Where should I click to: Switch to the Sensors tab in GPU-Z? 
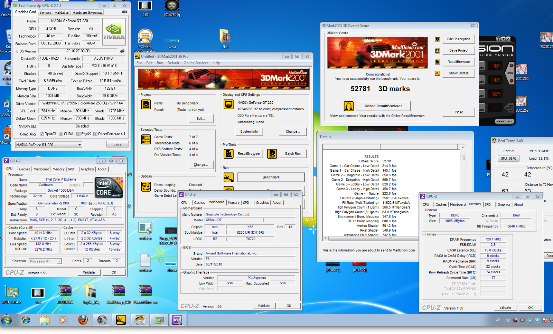pos(45,12)
